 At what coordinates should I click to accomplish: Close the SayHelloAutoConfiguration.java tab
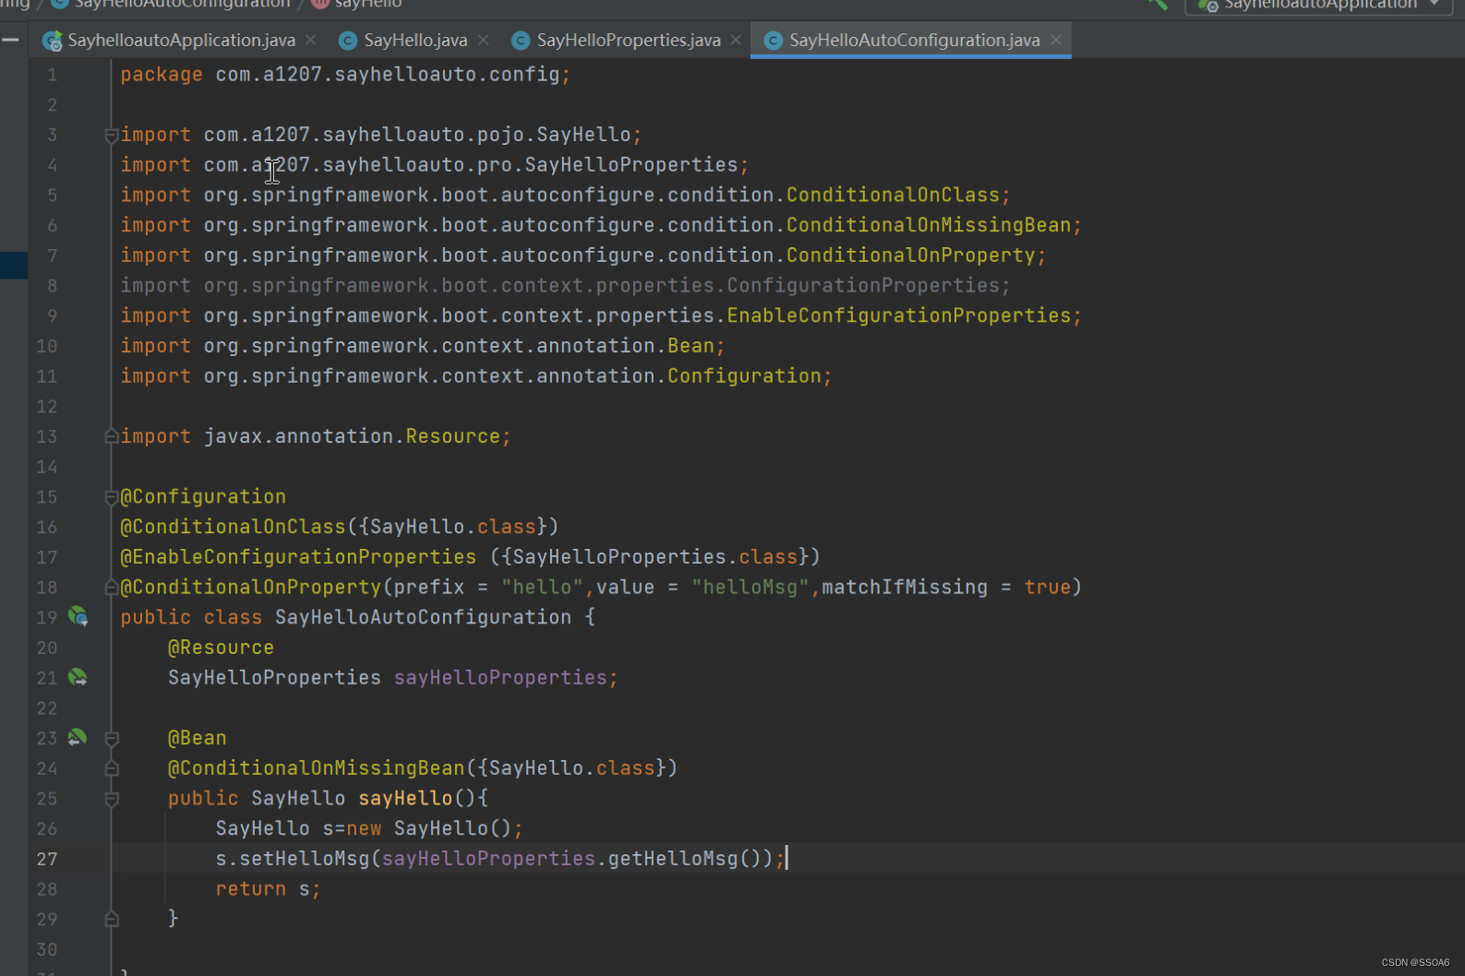tap(1056, 40)
